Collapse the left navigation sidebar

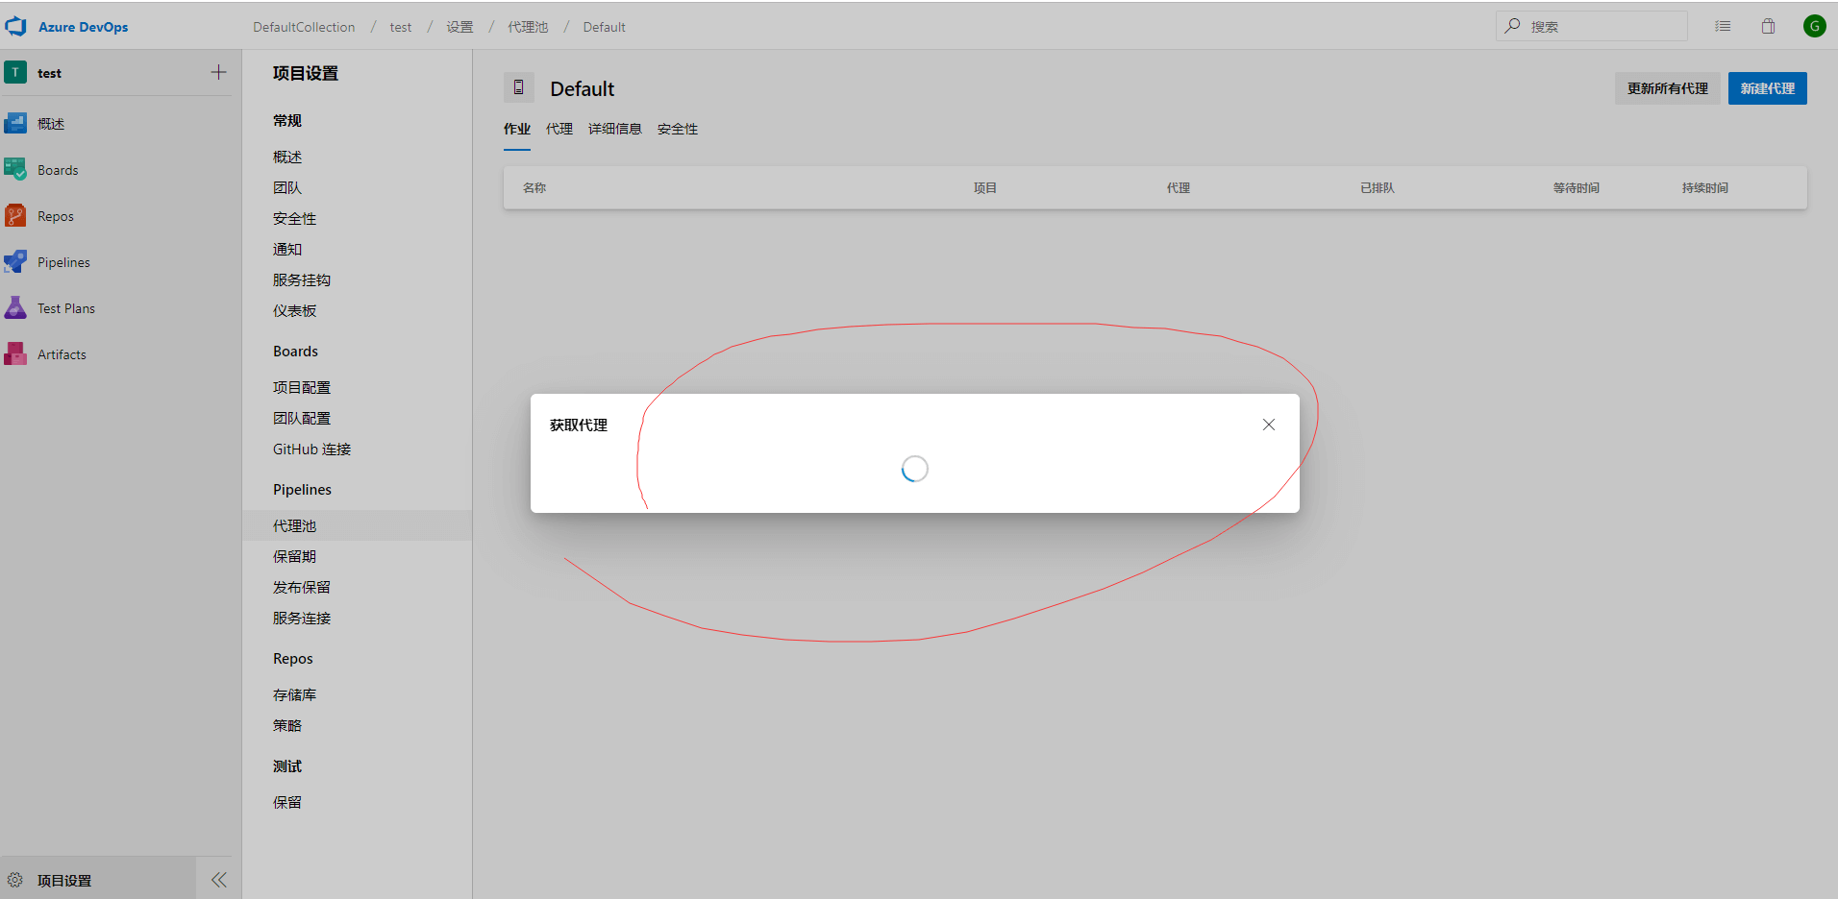(219, 880)
